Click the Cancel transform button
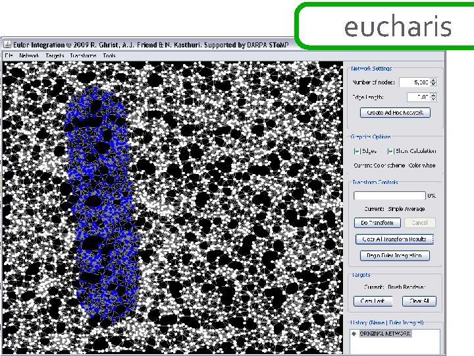 pos(420,223)
